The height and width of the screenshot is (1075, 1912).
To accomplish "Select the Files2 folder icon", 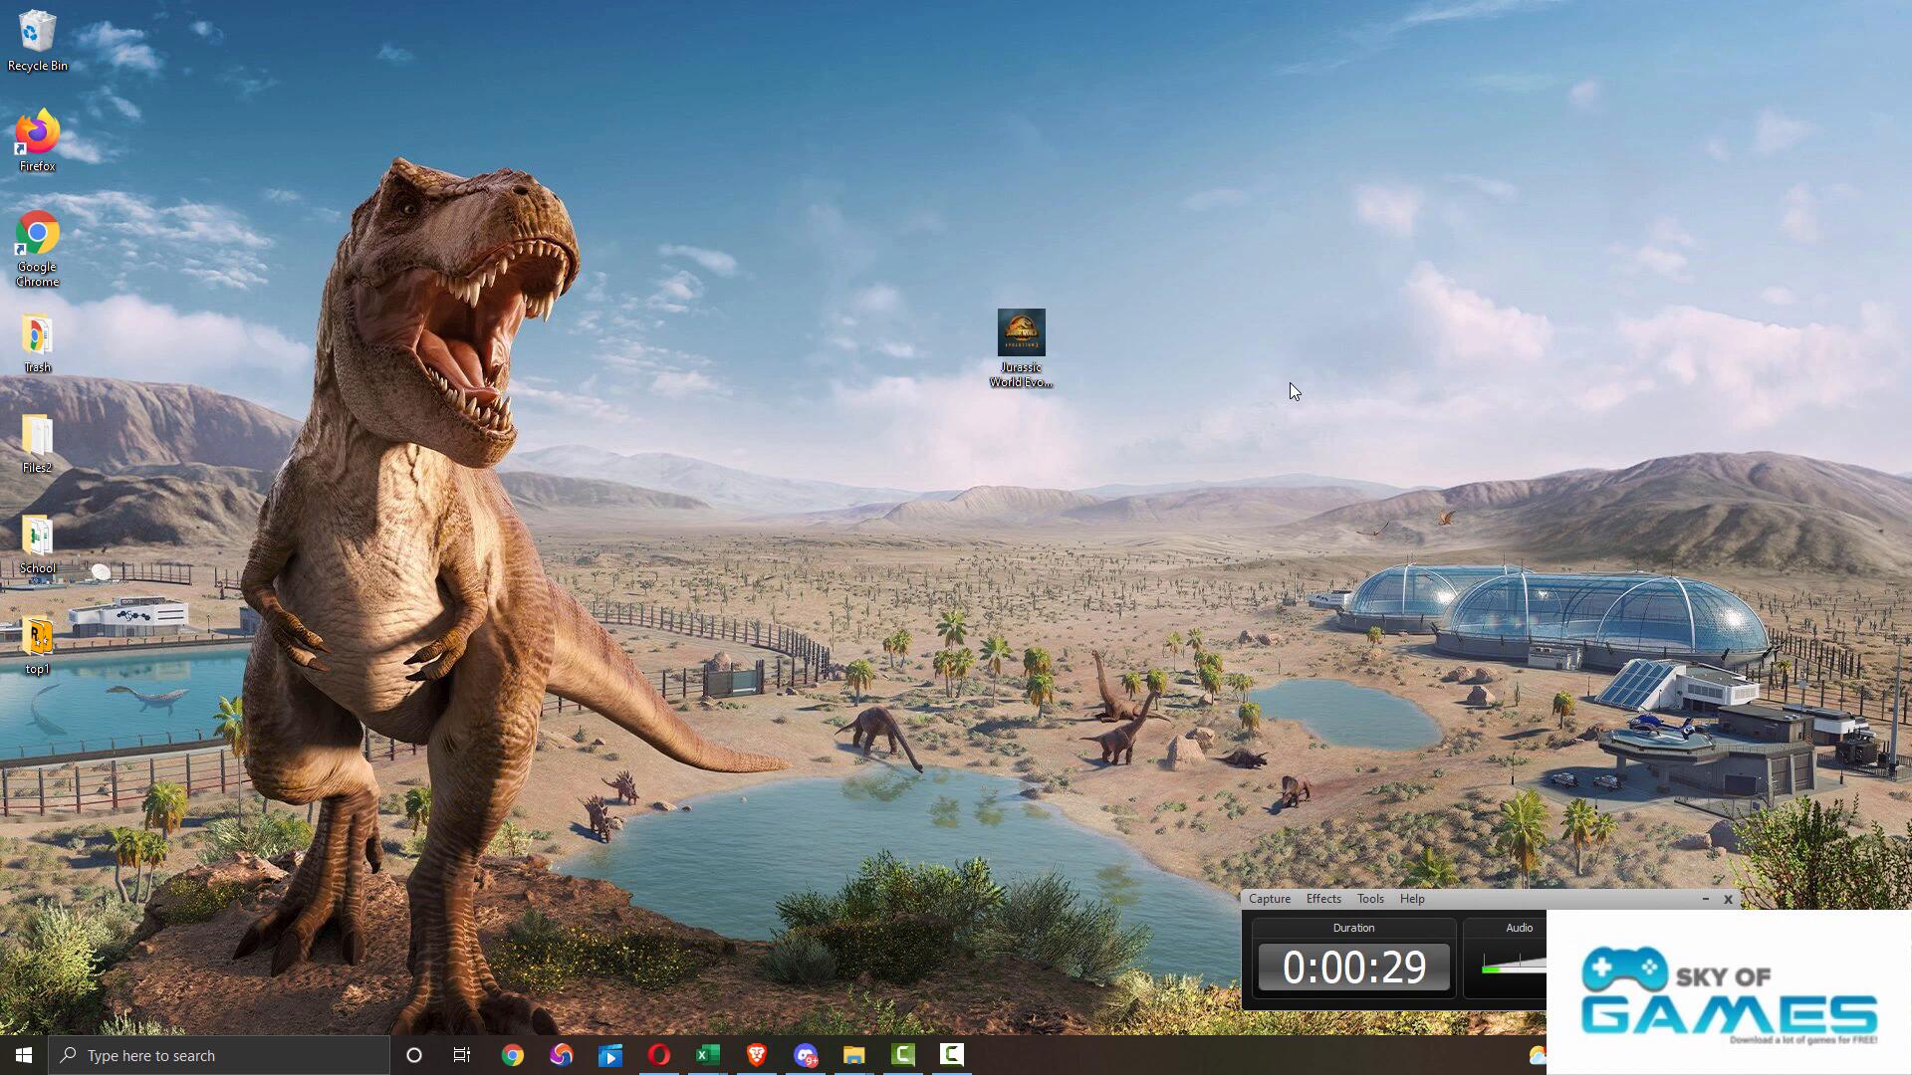I will (x=37, y=443).
